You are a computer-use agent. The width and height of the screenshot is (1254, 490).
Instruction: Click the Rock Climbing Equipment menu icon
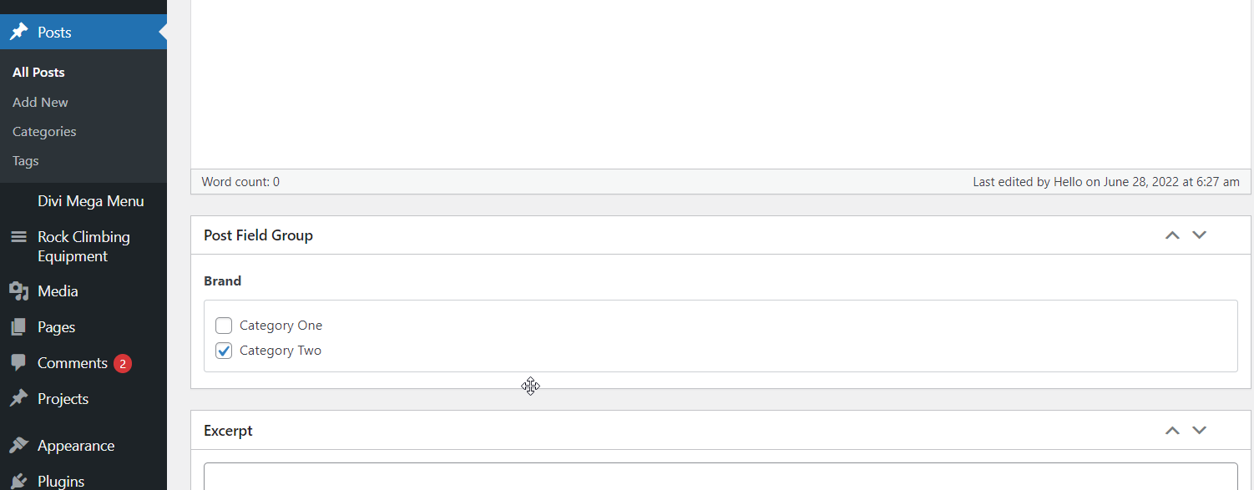coord(18,237)
